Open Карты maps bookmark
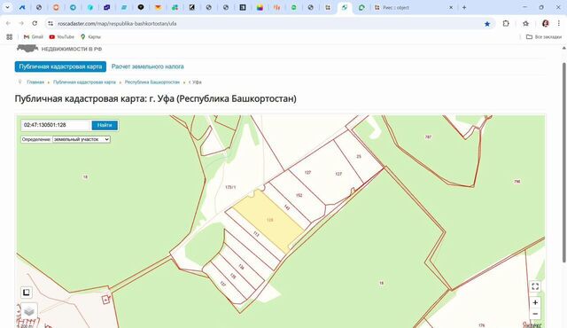 pyautogui.click(x=90, y=37)
